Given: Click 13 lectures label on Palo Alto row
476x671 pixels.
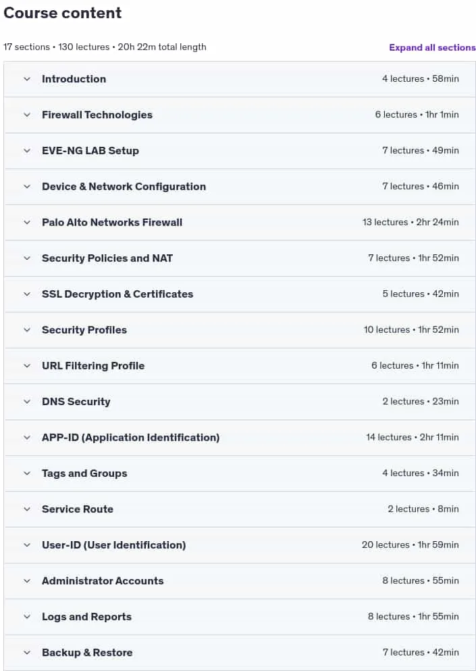Looking at the screenshot, I should (x=386, y=222).
